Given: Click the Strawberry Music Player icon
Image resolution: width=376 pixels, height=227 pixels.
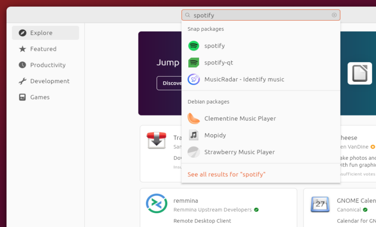Looking at the screenshot, I should 194,152.
